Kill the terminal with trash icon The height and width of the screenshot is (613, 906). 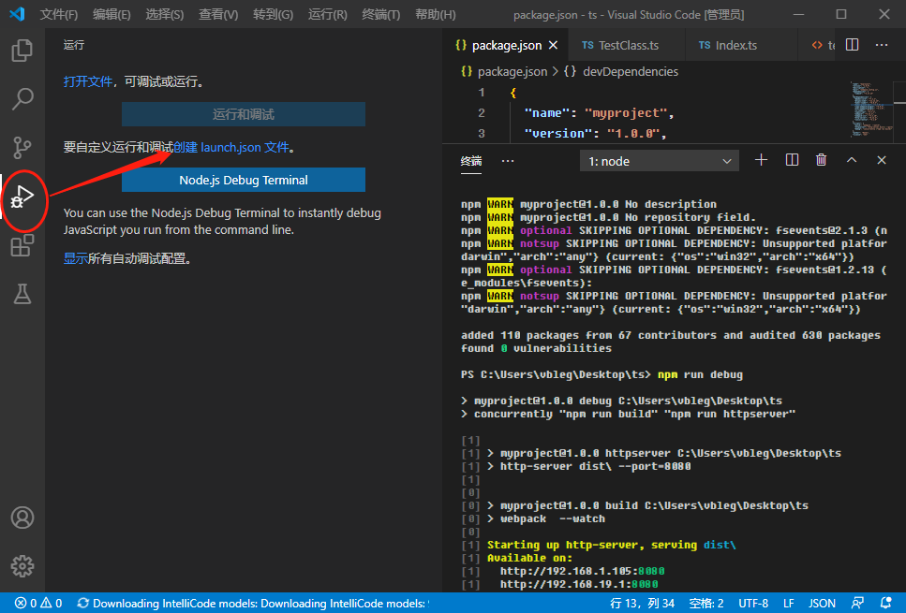[821, 160]
